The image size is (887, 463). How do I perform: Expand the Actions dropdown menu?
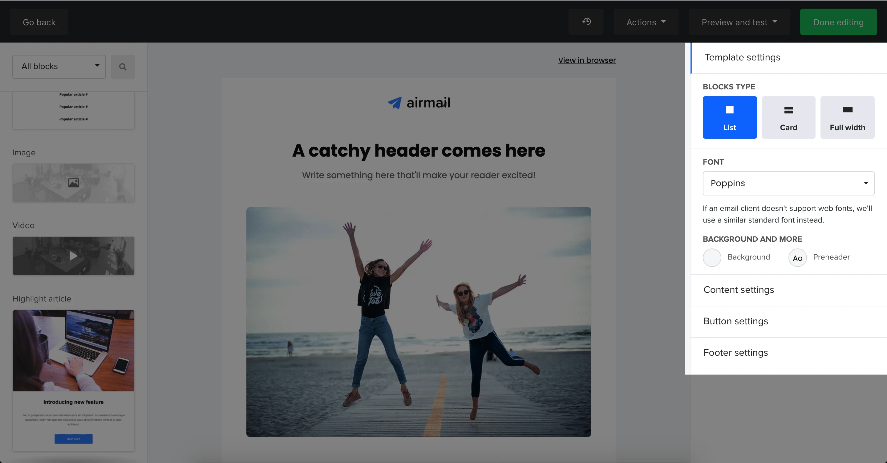click(x=646, y=23)
